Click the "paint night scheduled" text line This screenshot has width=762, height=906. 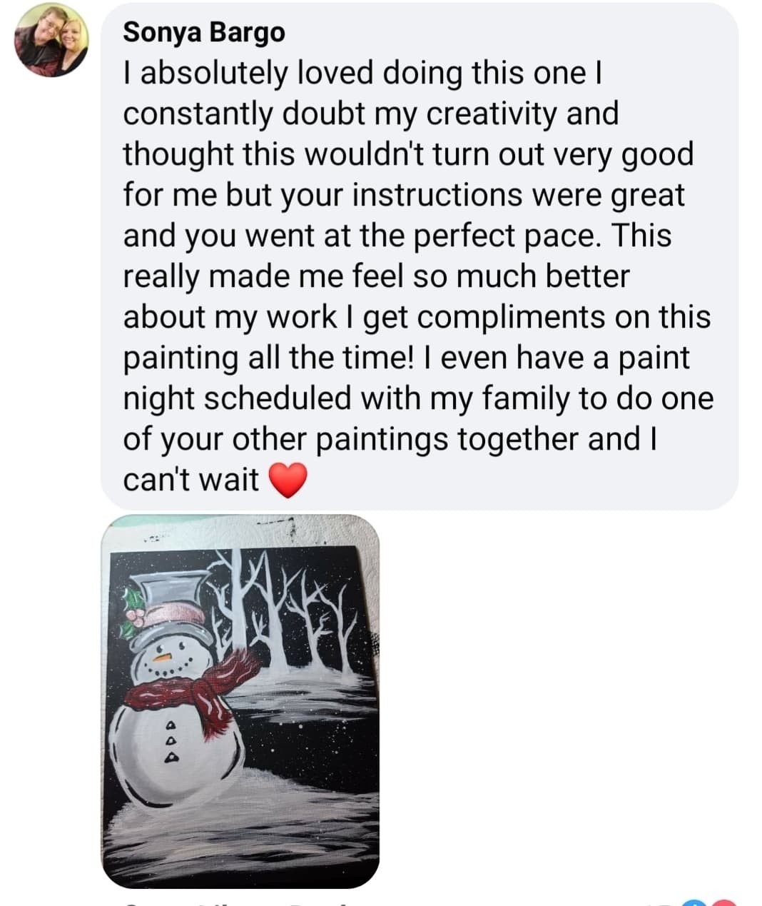(x=417, y=398)
